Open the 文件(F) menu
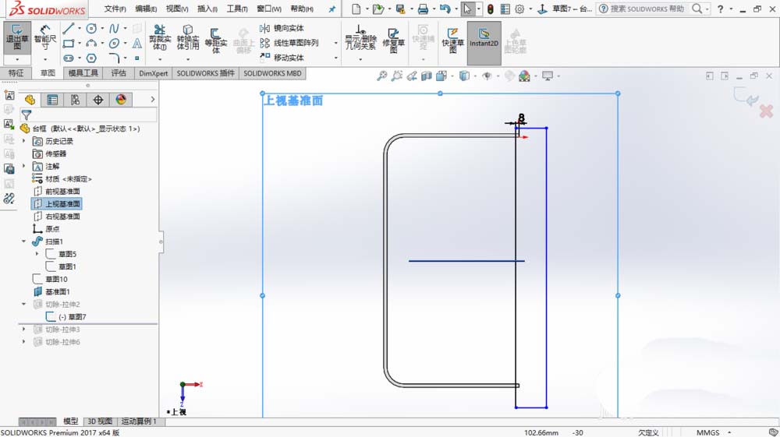This screenshot has width=780, height=437. (x=115, y=9)
